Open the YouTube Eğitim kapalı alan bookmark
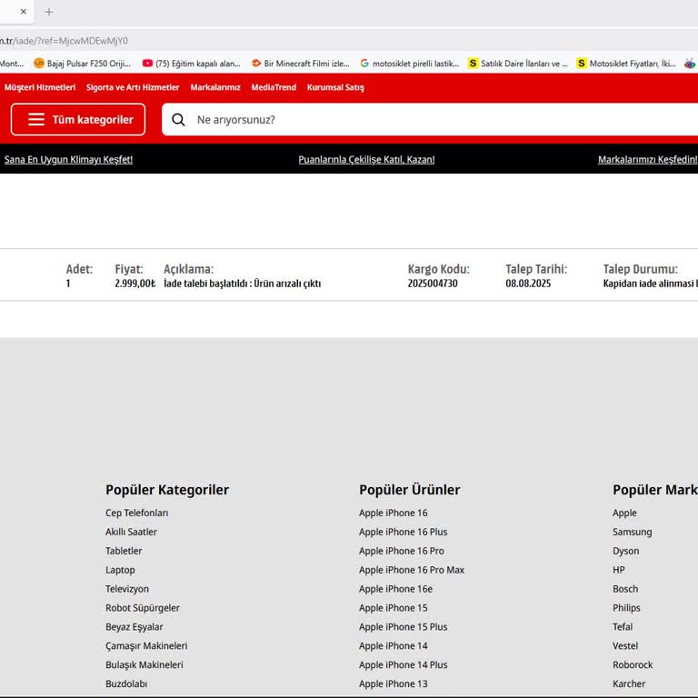The width and height of the screenshot is (698, 698). [x=191, y=64]
